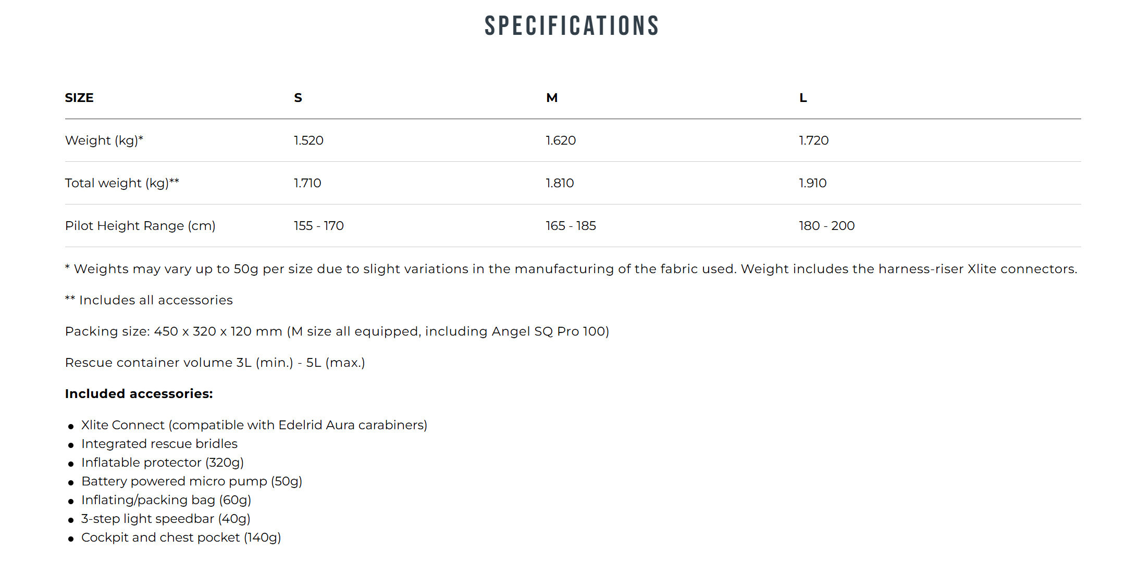The image size is (1138, 564).
Task: Select the SIZE column header
Action: [79, 98]
